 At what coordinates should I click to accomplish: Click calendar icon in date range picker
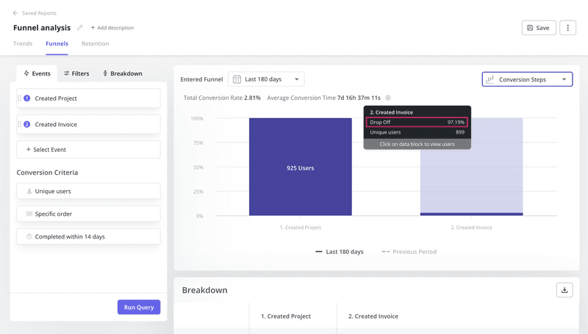[237, 79]
